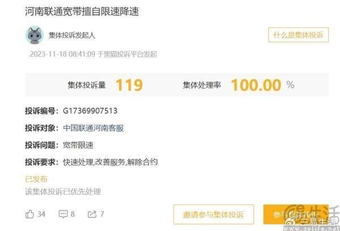Viewport: 340px width, 231px height.
Task: Click the 2023-11-18 timestamp line
Action: (93, 54)
